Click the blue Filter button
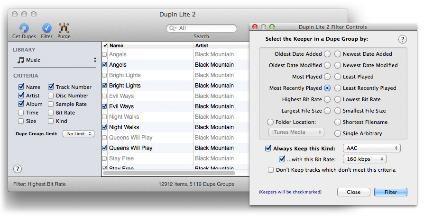Image resolution: width=424 pixels, height=219 pixels. tap(390, 192)
